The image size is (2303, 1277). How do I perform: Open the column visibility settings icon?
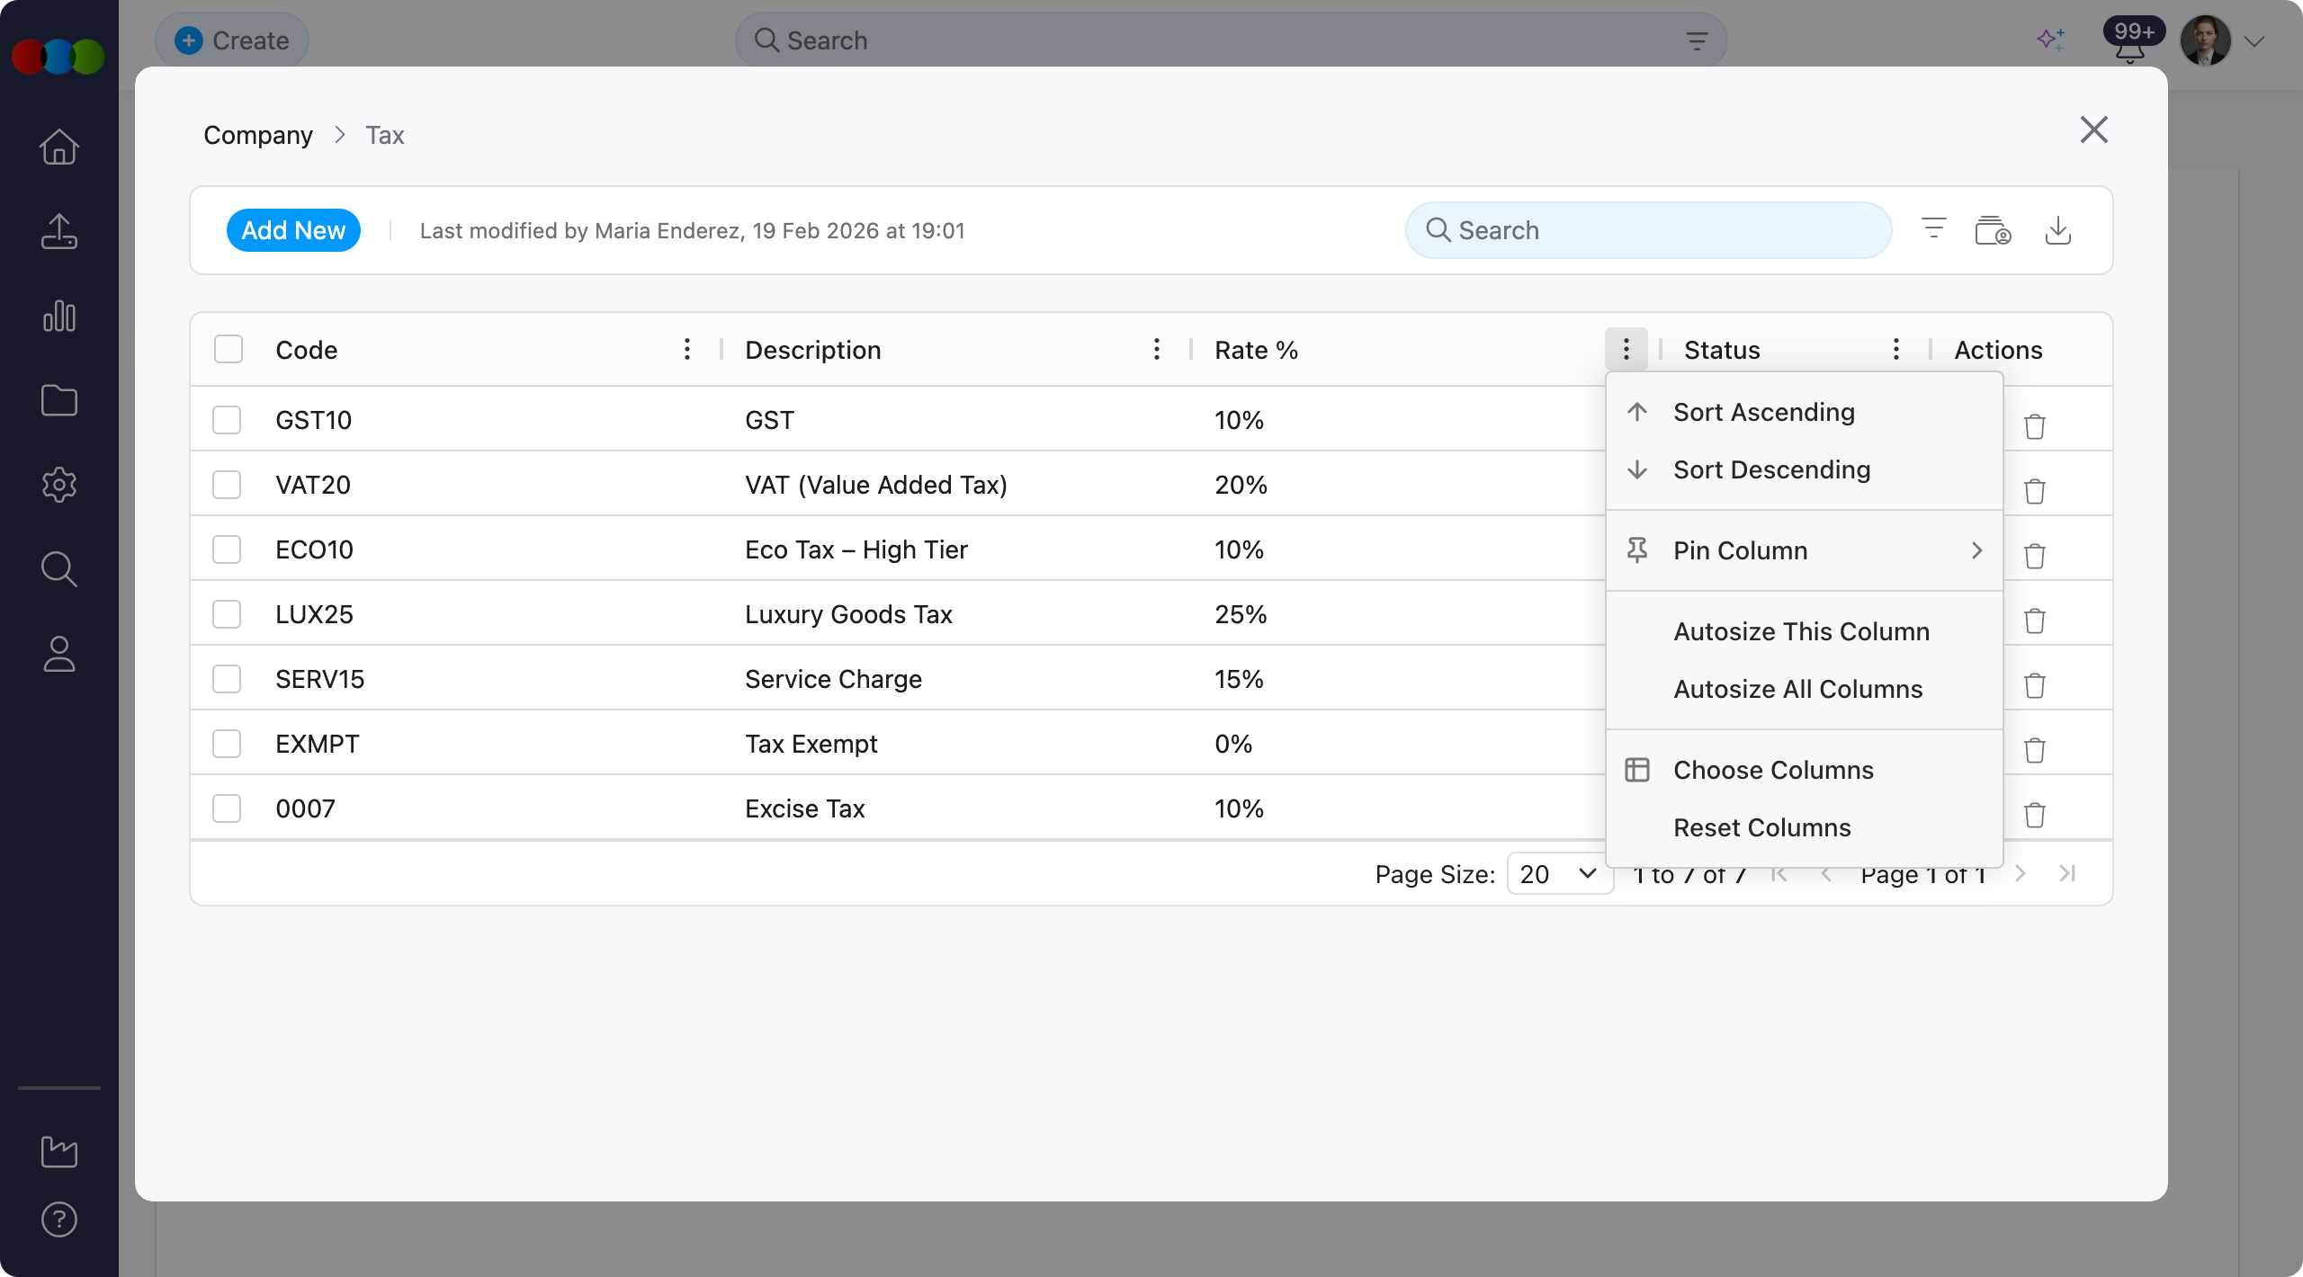click(1993, 231)
